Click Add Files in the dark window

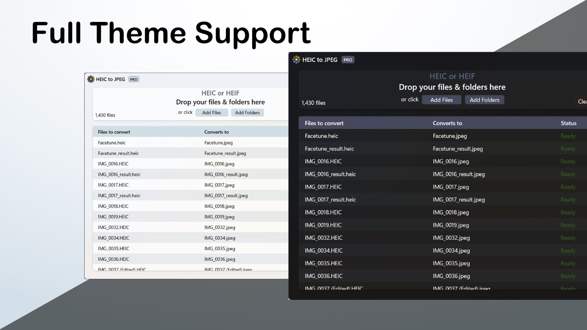(x=441, y=100)
